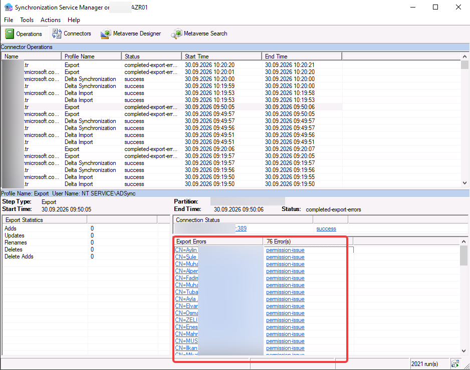
Task: Open the CN=MUS export error link
Action: [186, 341]
